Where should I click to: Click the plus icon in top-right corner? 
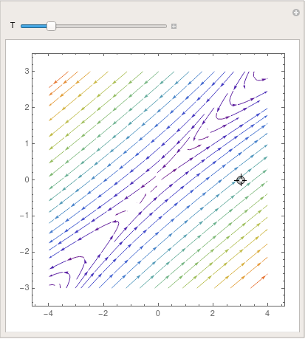296,13
